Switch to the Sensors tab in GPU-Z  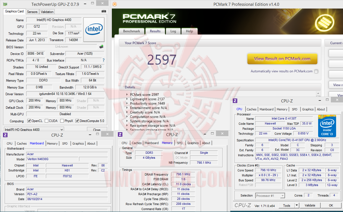[32, 12]
